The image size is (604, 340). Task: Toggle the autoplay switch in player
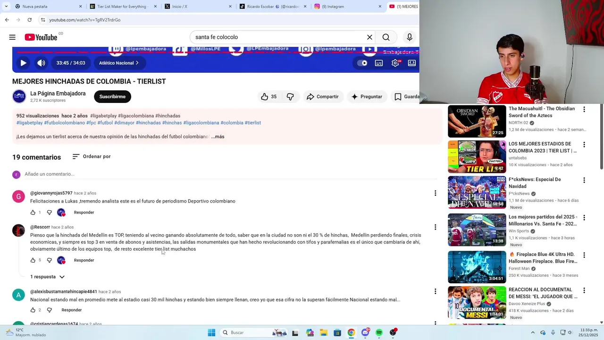362,63
